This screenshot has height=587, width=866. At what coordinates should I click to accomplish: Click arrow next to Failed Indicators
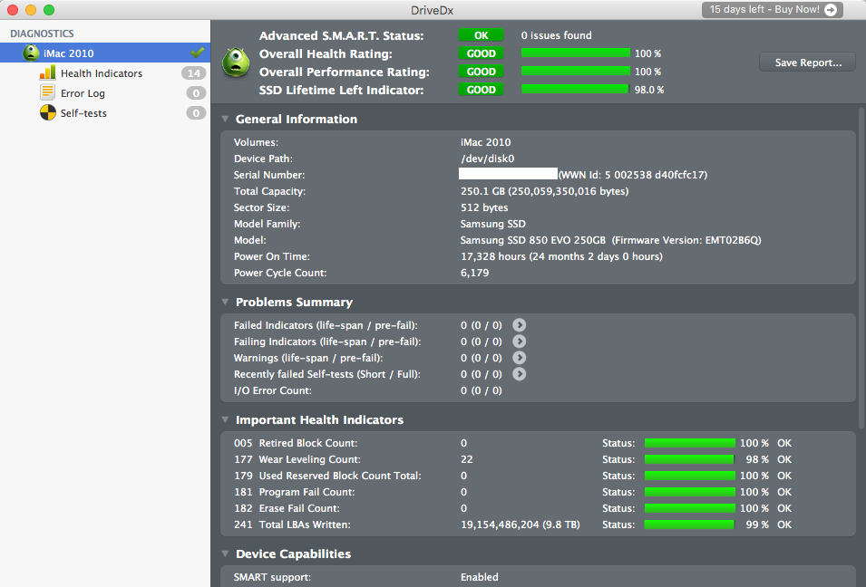(520, 325)
